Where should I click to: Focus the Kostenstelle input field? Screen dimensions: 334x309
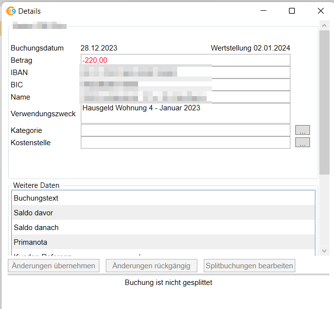tap(185, 143)
